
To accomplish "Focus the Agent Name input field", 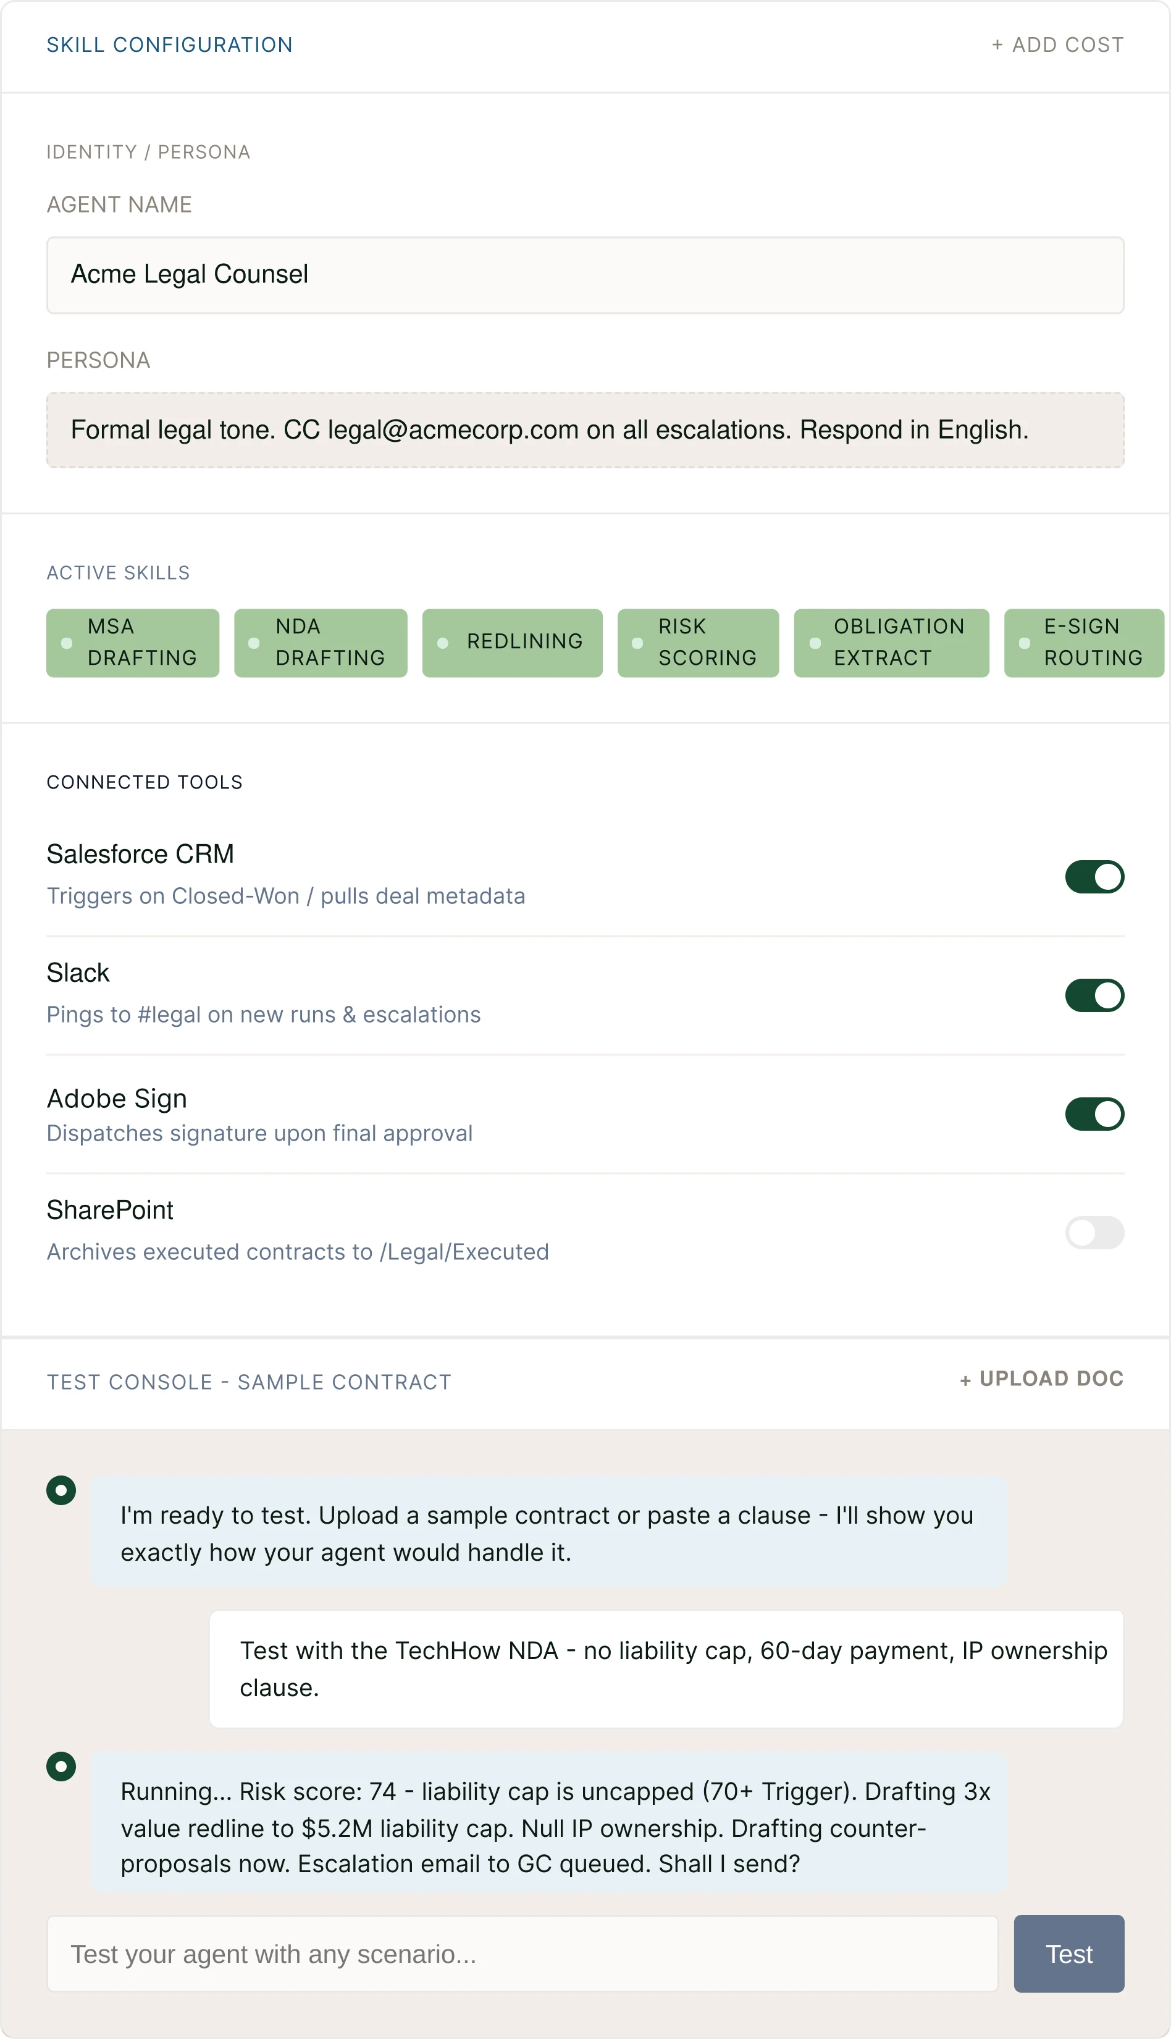I will pyautogui.click(x=585, y=275).
